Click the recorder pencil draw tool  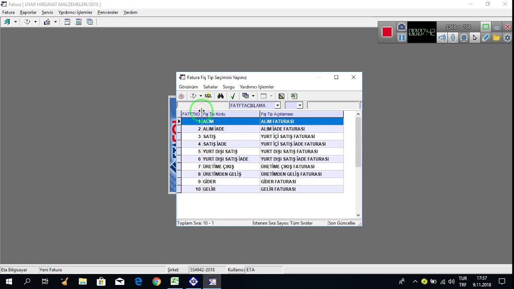486,38
